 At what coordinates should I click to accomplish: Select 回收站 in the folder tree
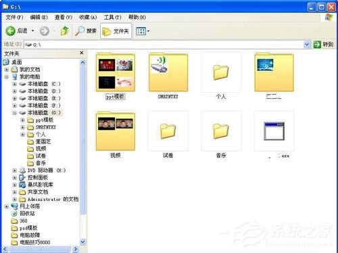[27, 213]
